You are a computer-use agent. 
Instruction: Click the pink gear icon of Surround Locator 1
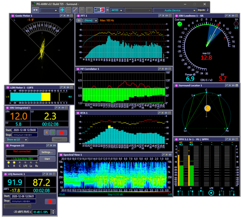click(177, 85)
